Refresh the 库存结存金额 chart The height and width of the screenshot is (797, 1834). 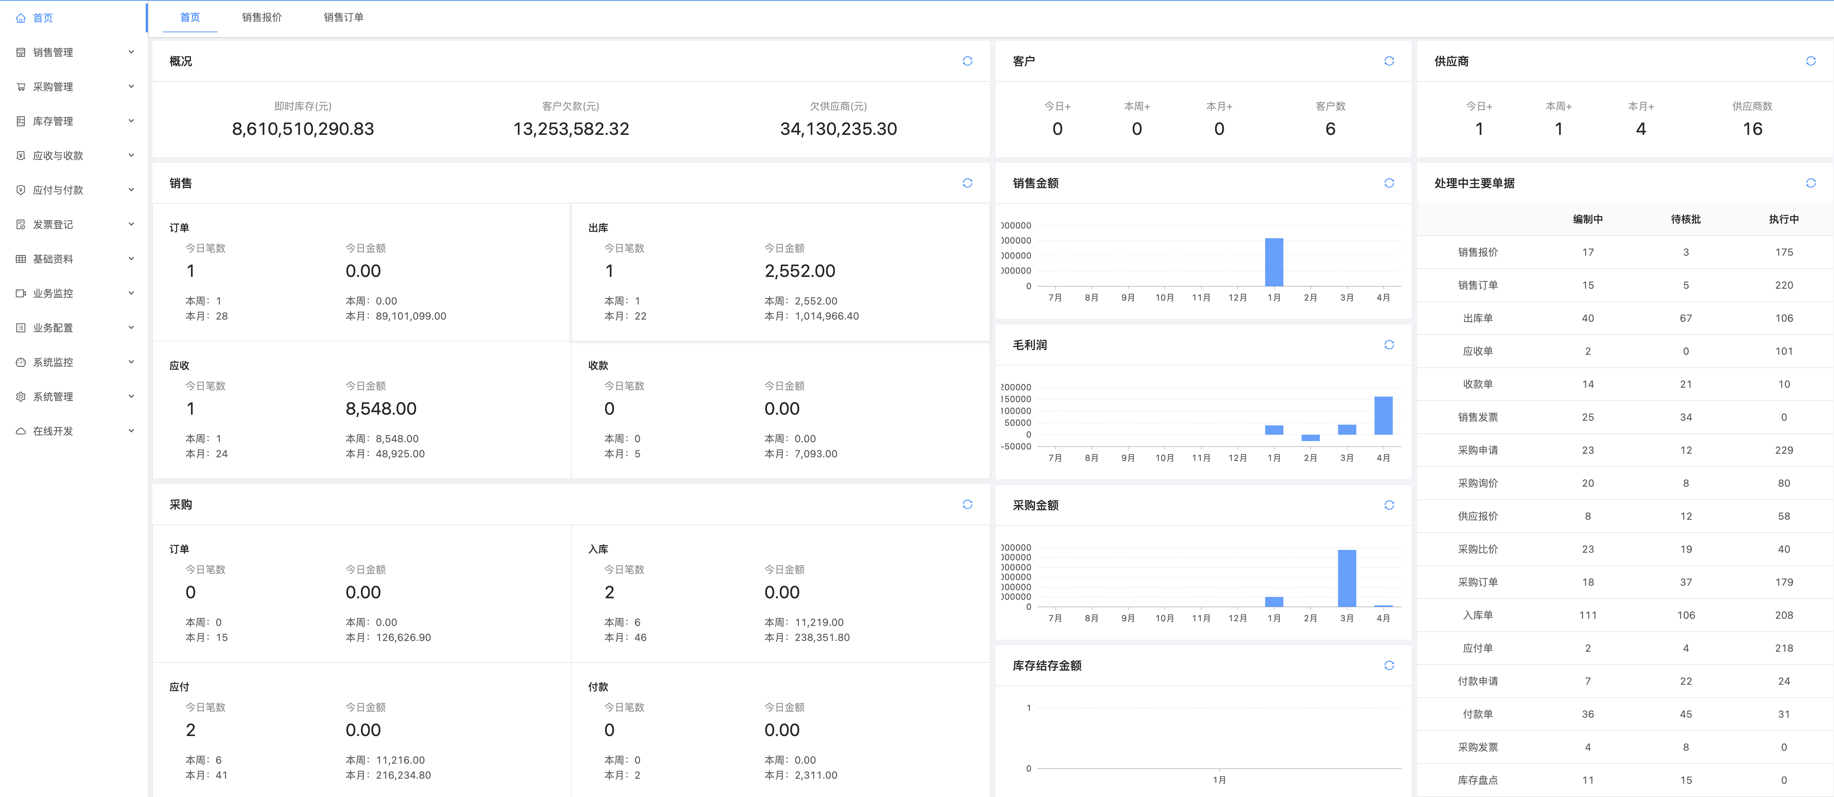[1389, 665]
